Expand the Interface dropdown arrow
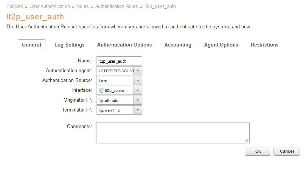The image size is (306, 172). pos(138,90)
